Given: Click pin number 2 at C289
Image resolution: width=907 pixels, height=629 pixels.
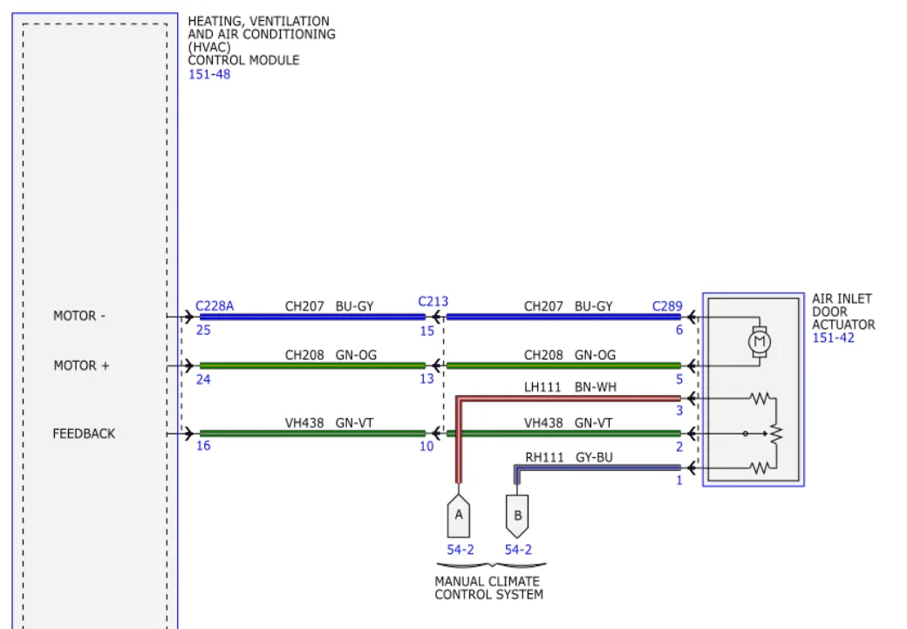Looking at the screenshot, I should (x=679, y=447).
